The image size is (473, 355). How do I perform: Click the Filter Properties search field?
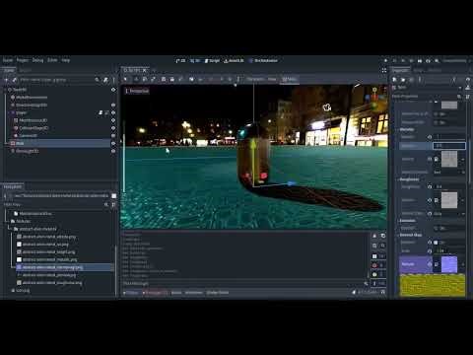coord(427,97)
